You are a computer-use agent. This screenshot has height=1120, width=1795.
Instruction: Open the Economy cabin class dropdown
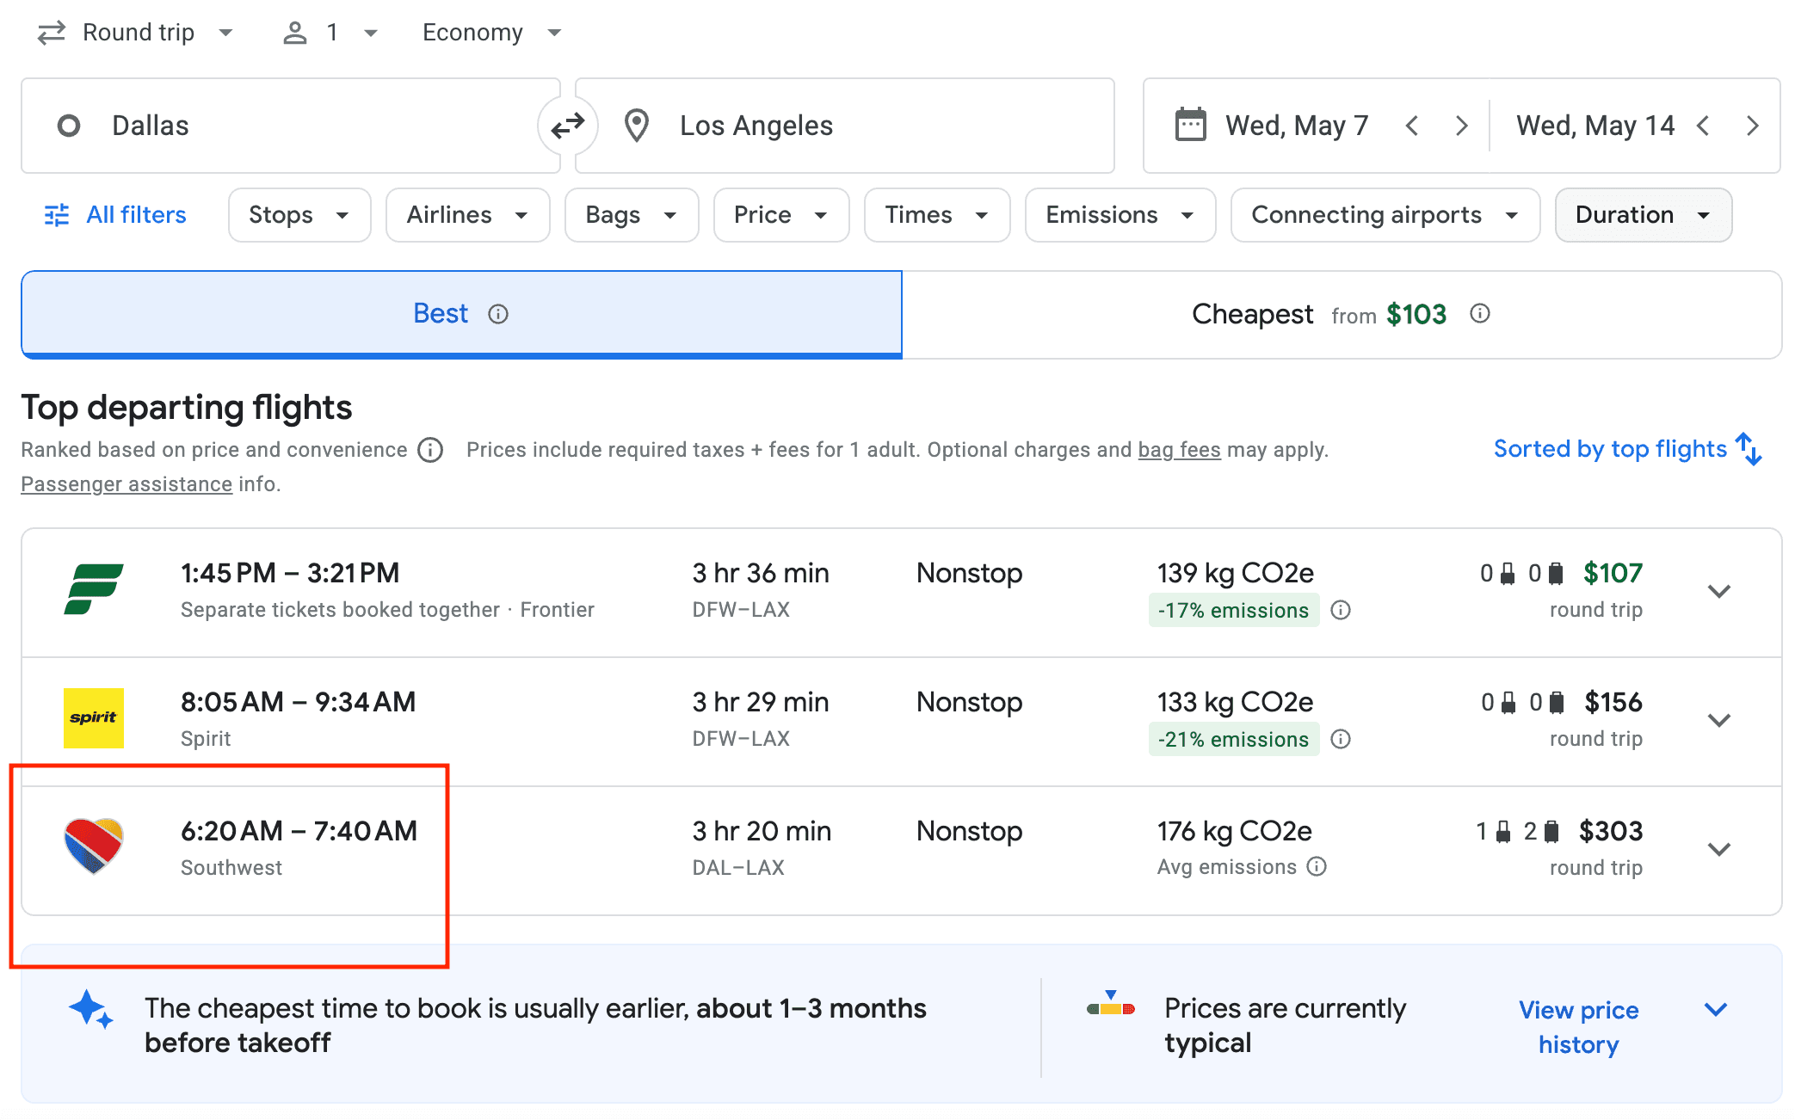491,33
